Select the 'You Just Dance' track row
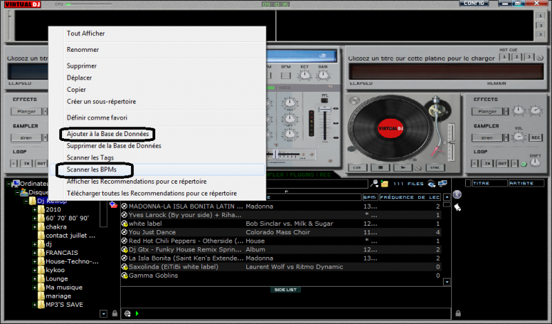 click(x=152, y=232)
